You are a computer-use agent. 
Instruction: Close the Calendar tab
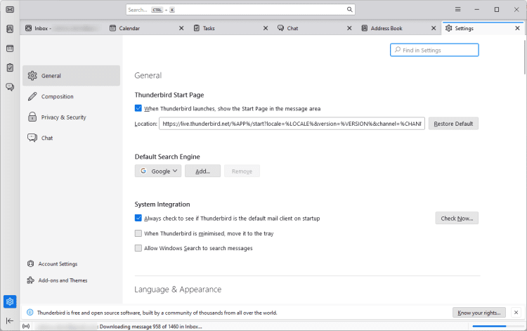[x=181, y=28]
